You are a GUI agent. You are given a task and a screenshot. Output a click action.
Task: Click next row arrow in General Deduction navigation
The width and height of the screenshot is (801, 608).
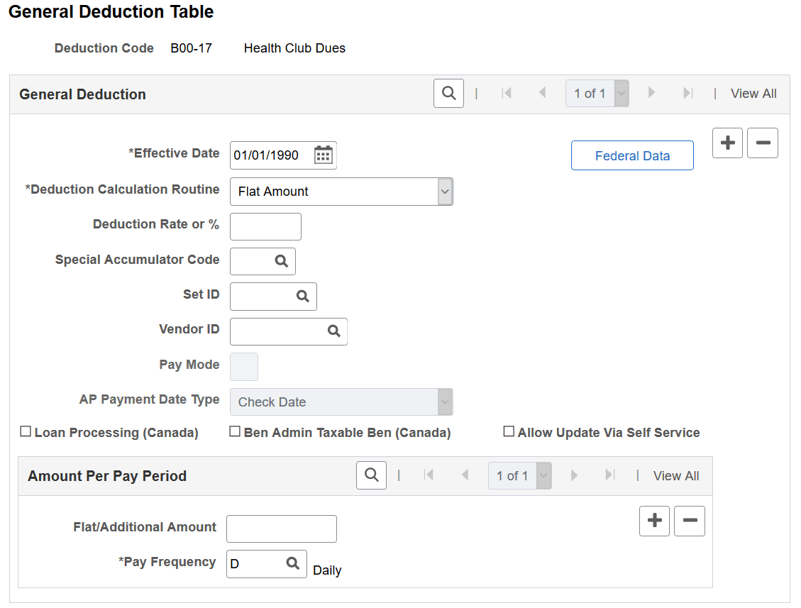[651, 93]
